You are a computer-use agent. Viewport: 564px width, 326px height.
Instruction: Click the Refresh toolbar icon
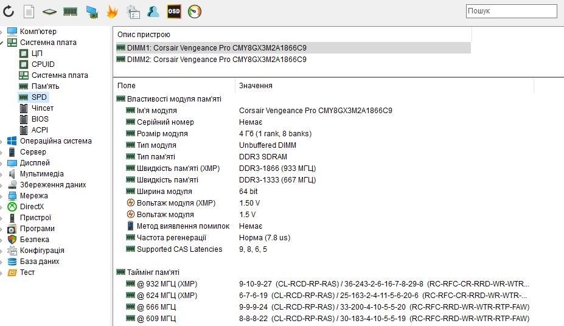(9, 12)
